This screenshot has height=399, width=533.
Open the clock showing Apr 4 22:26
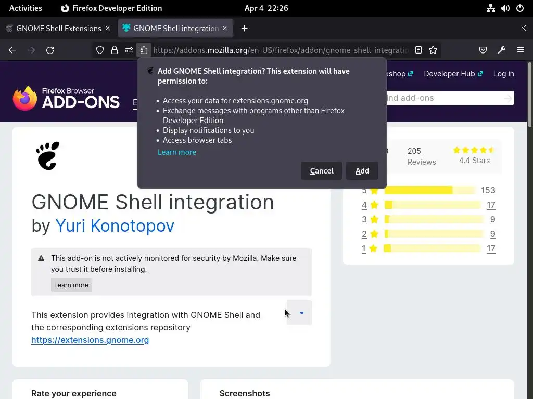coord(266,8)
